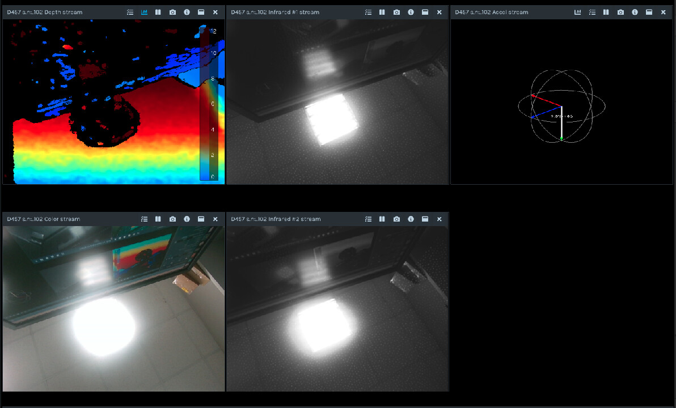Viewport: 676px width, 408px height.
Task: Show metadata list for Infrared #2 stream
Action: click(368, 219)
